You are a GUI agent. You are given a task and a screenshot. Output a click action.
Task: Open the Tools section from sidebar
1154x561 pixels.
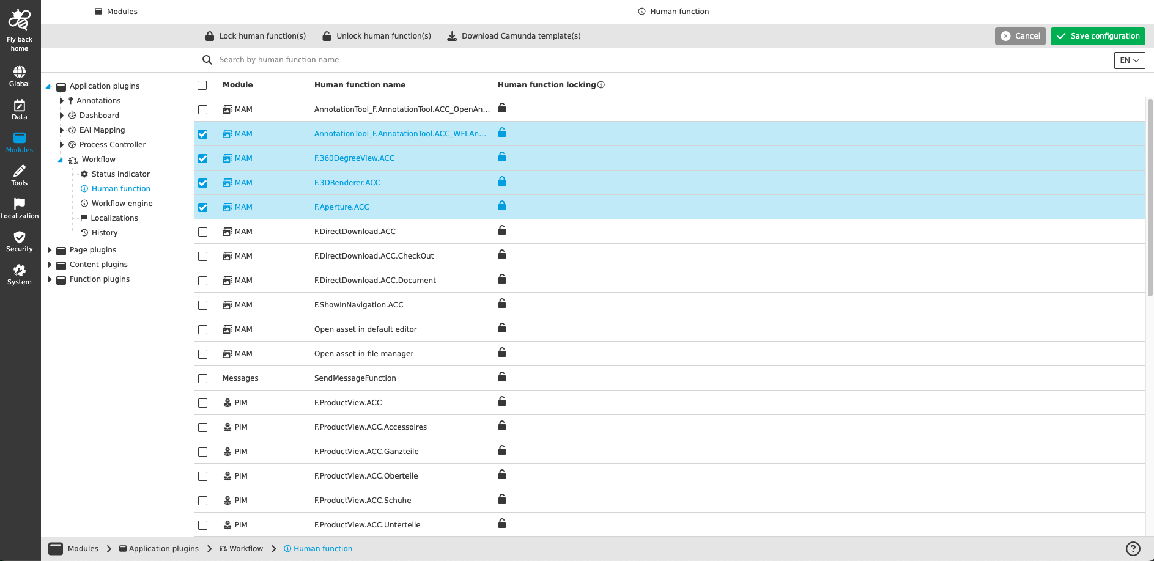[19, 174]
